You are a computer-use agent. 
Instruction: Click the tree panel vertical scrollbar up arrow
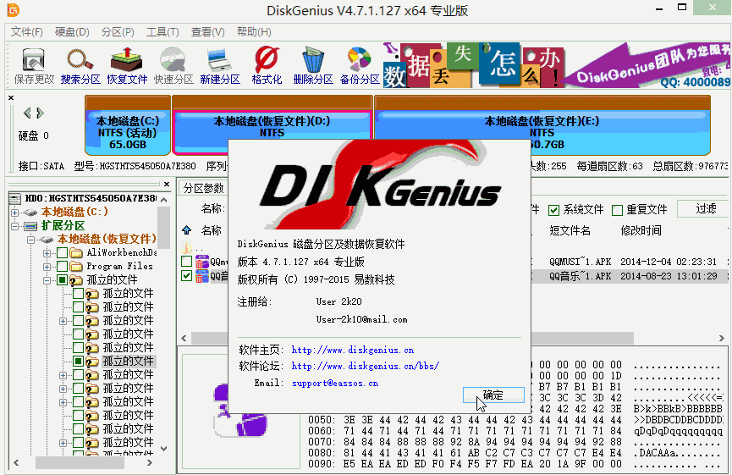[164, 200]
